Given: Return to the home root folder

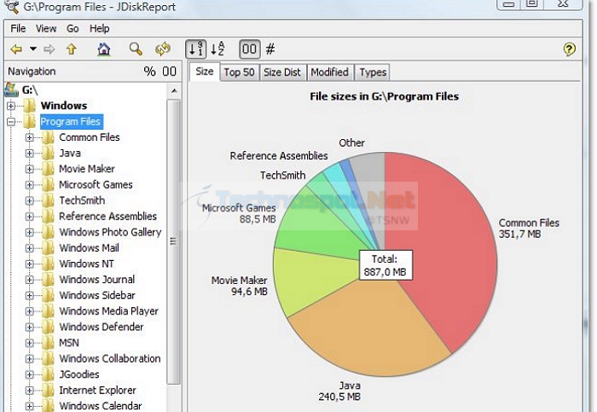Looking at the screenshot, I should (104, 49).
